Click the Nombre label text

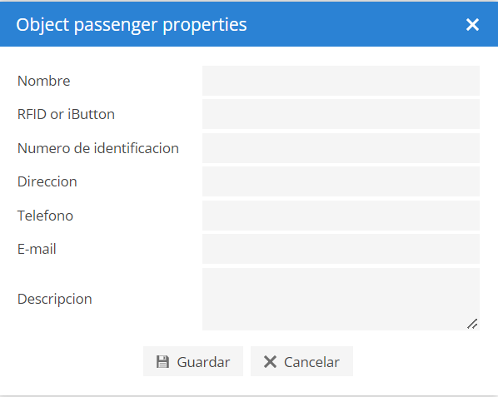click(44, 81)
